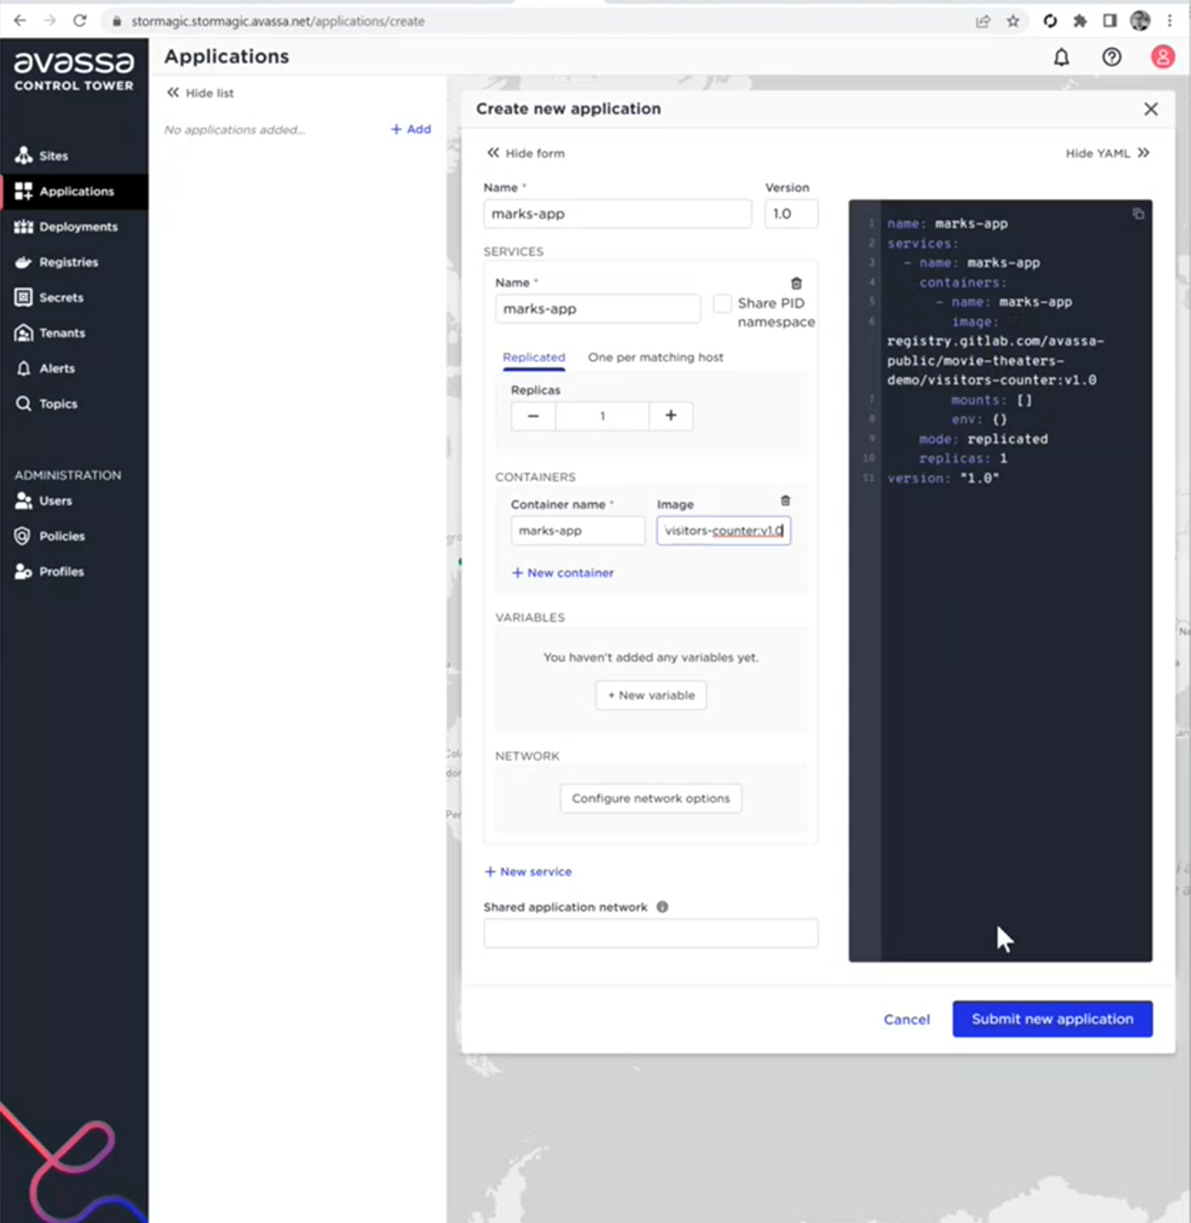Click Cancel in the dialog

tap(906, 1020)
